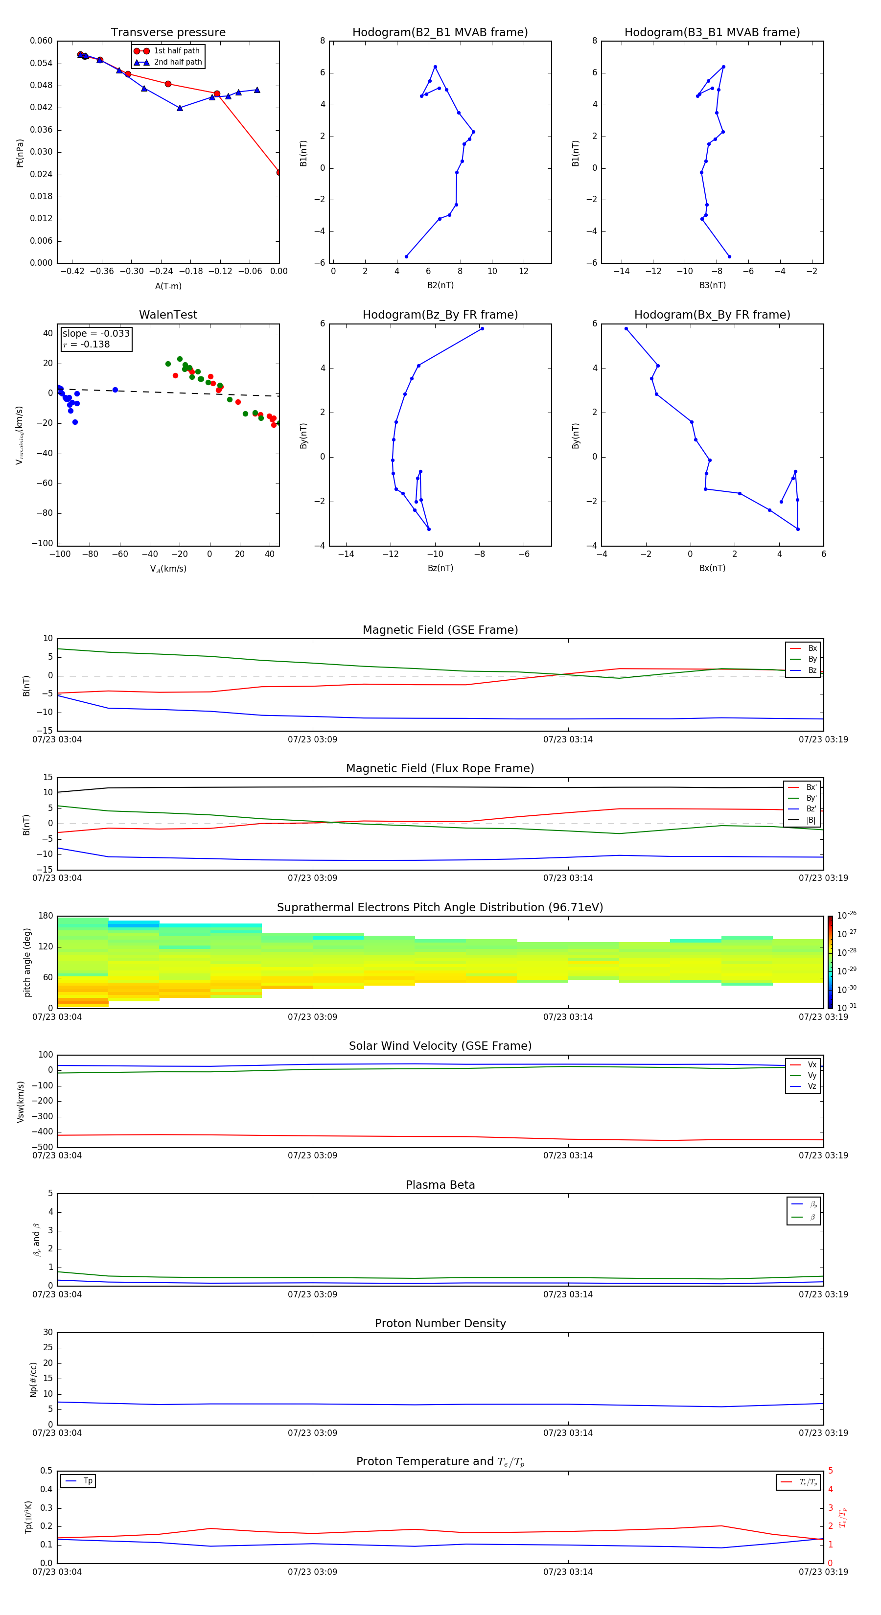Click the Proton Temperature and Te/Tp title
881x1615 pixels.
coord(440,1462)
